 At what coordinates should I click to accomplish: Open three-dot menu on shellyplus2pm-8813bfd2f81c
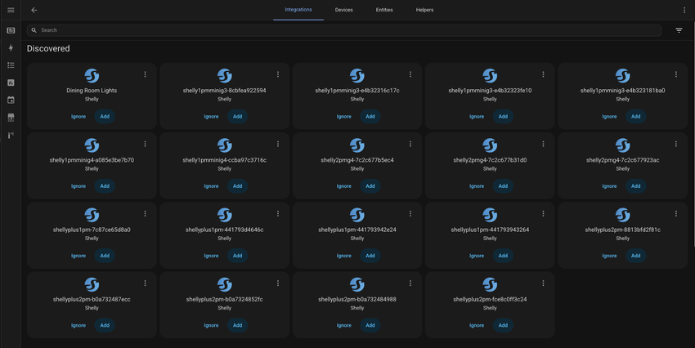click(x=676, y=213)
